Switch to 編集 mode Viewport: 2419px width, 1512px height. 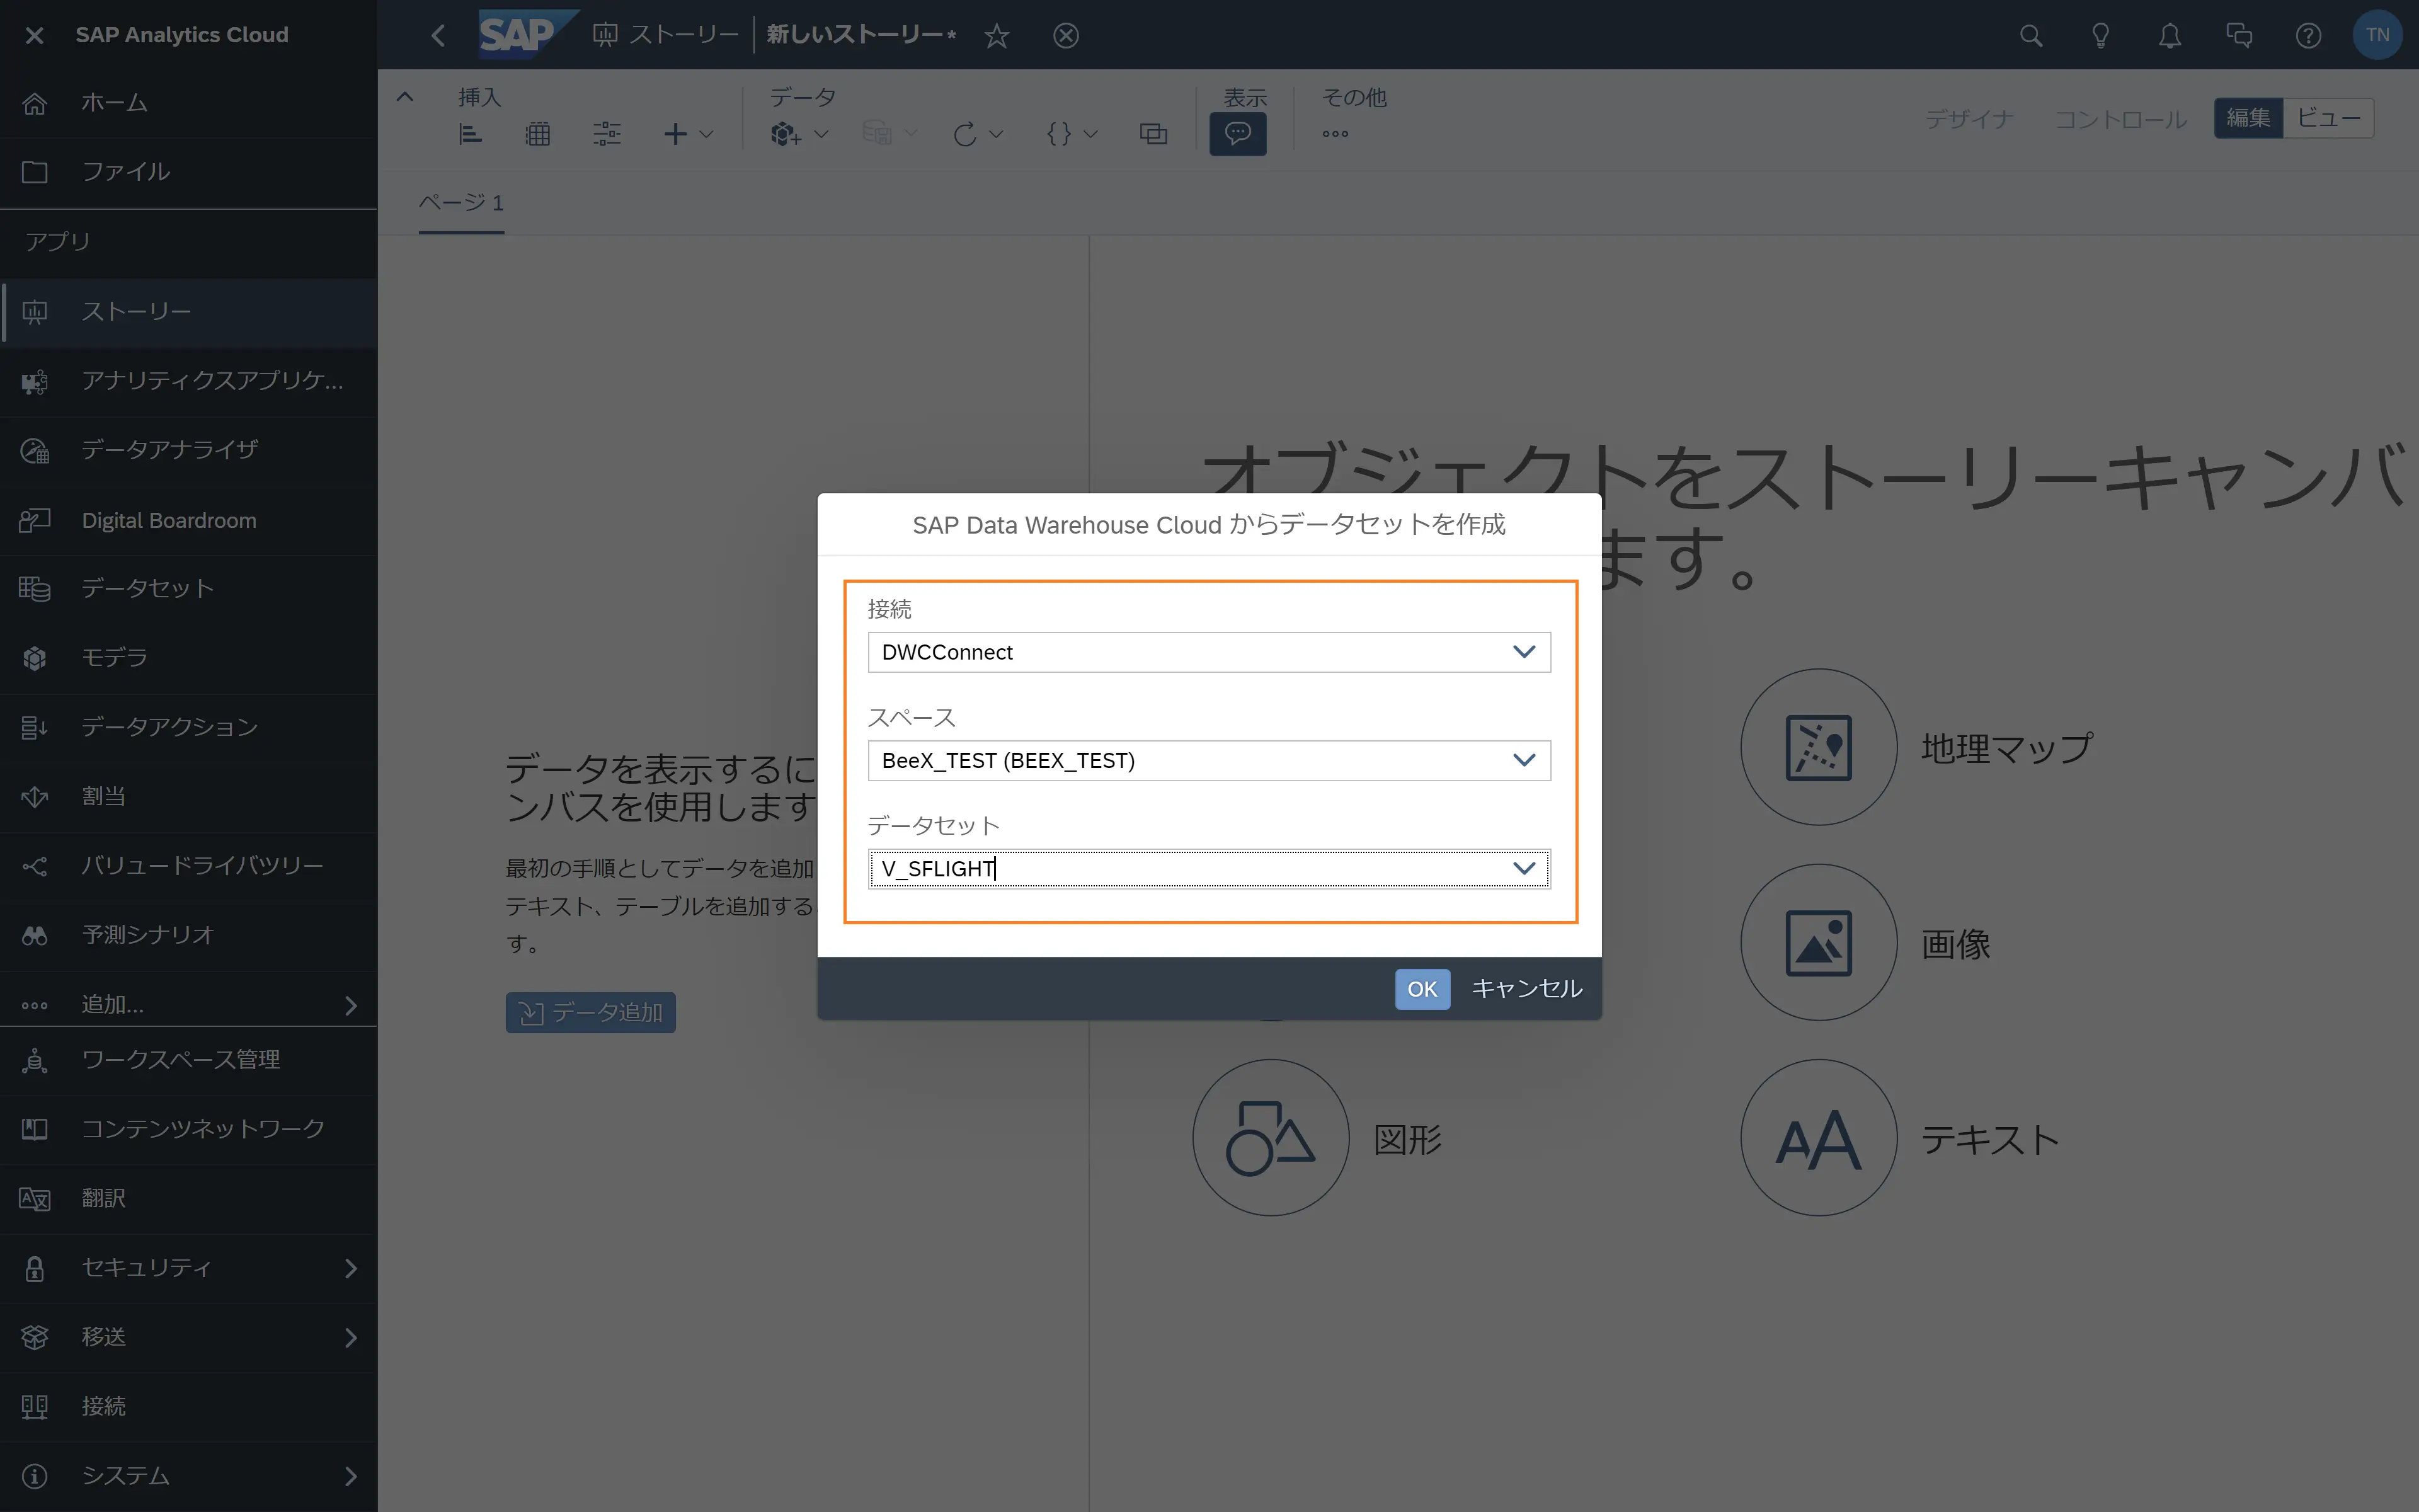pyautogui.click(x=2248, y=118)
